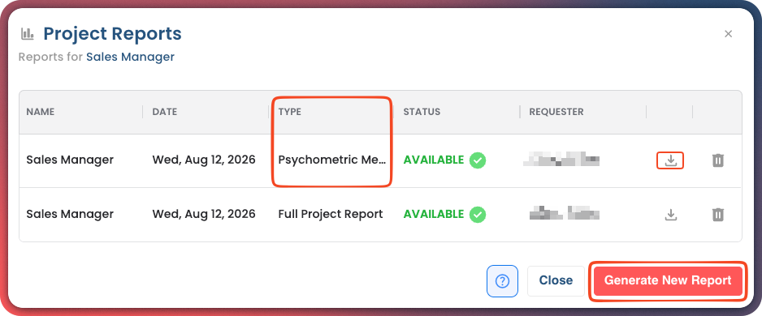Select the Full Project Report type cell
Screen dimensions: 762x316
(331, 214)
